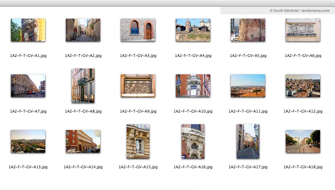This screenshot has height=190, width=335.
Task: Select the thumbnail of 1A2-F-T-GV-A8.jpg
Action: (x=83, y=86)
